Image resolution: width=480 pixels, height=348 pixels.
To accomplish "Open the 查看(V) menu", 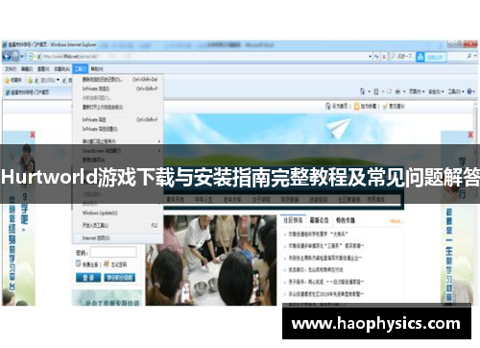I will tap(43, 68).
